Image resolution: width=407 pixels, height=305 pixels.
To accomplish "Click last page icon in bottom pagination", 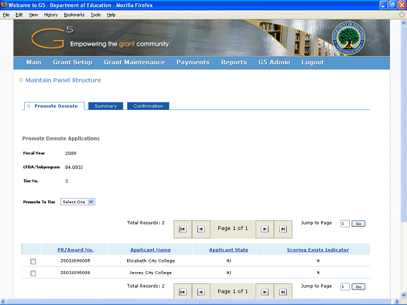I will pos(283,292).
